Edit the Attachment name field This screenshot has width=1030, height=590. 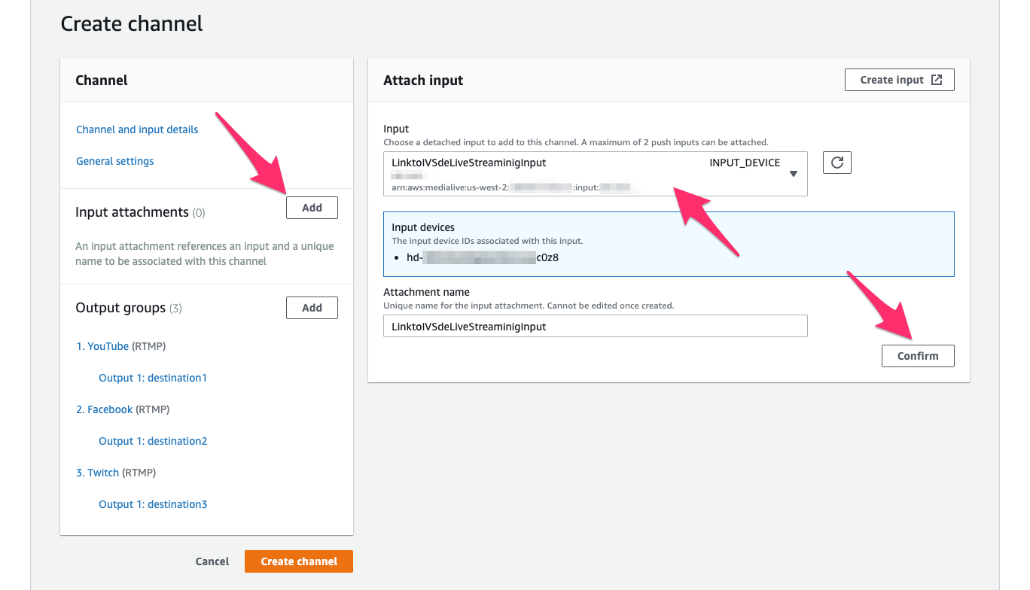point(595,326)
